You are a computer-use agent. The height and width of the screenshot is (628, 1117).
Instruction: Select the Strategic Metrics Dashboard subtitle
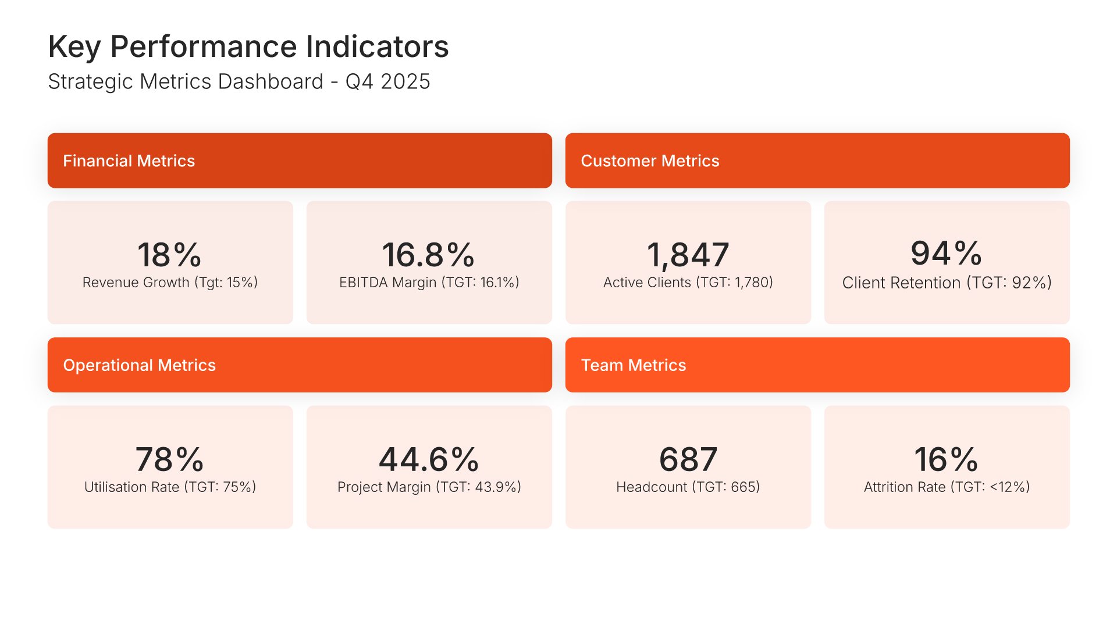point(239,81)
